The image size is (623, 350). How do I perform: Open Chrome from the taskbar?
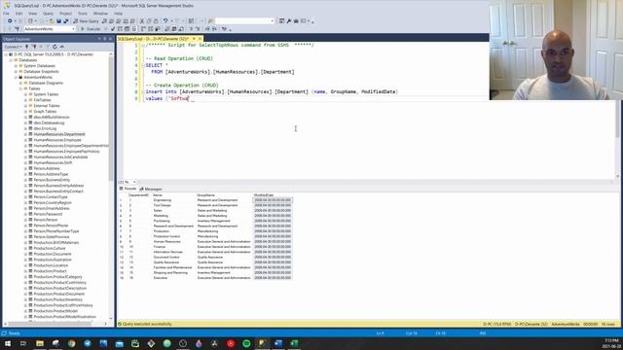pos(71,343)
